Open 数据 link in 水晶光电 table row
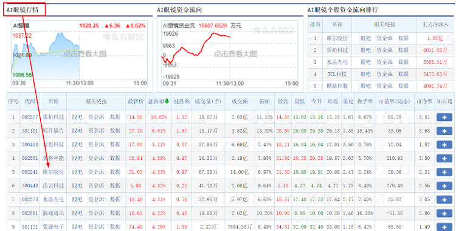Viewport: 456px width, 231px height. [x=115, y=199]
